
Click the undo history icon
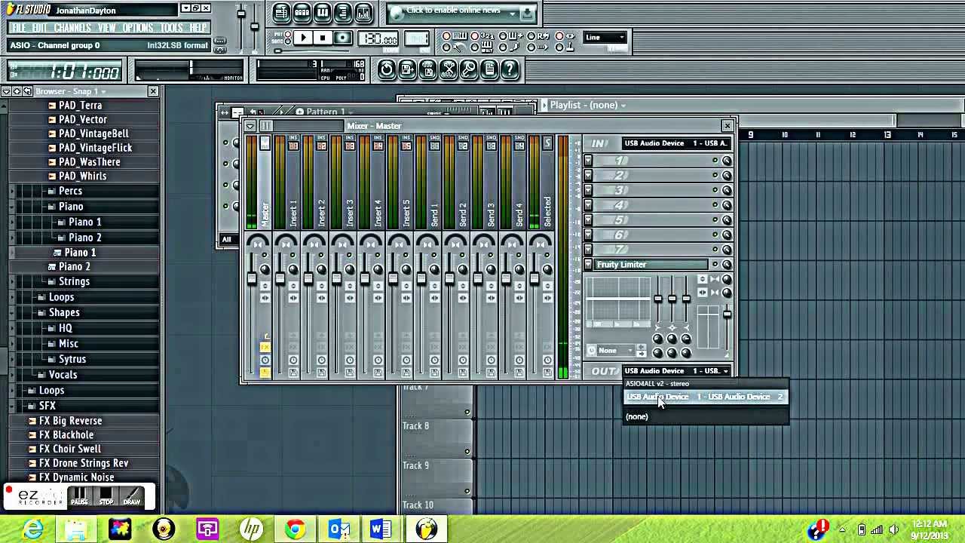point(386,70)
